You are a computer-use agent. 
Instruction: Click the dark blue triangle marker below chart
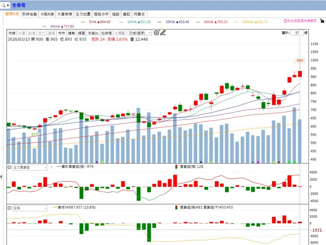(x=201, y=162)
